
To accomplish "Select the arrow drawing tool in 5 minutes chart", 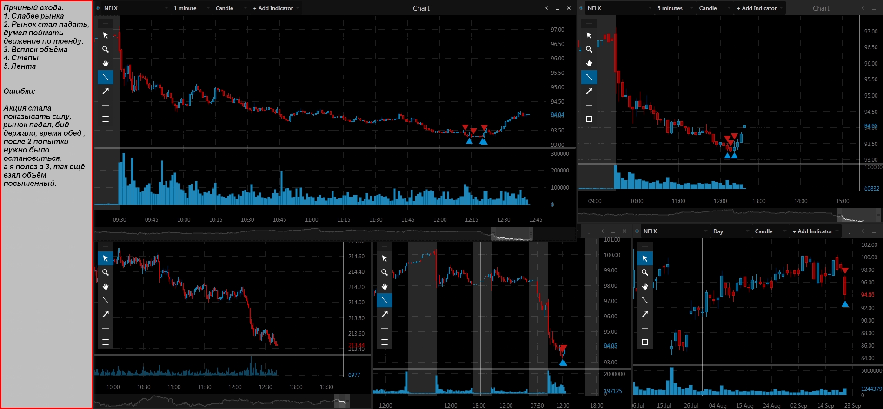I will point(589,91).
